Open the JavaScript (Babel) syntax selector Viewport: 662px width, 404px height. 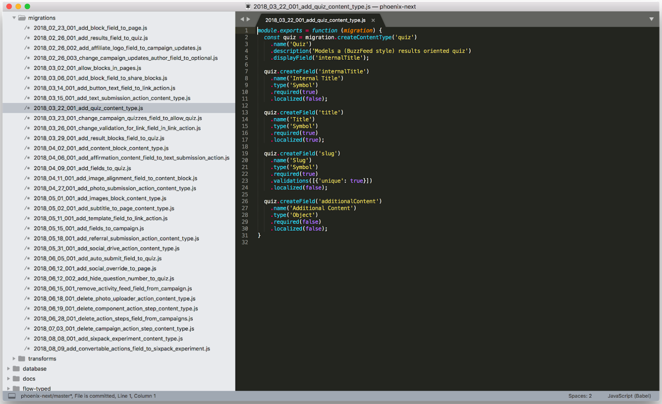(629, 396)
